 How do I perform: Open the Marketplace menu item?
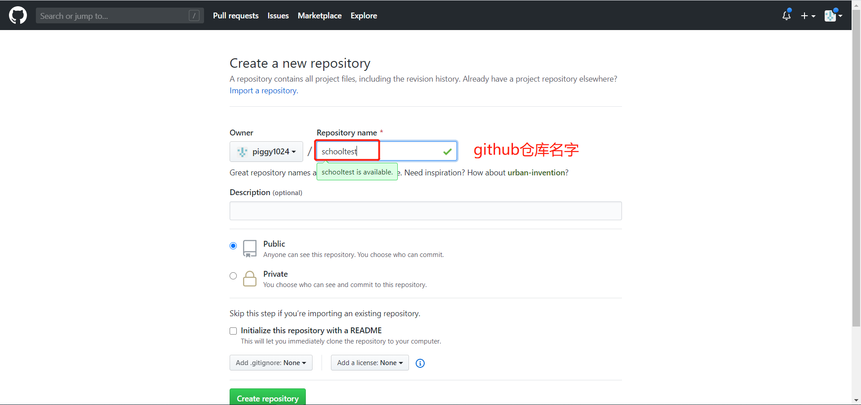point(319,15)
